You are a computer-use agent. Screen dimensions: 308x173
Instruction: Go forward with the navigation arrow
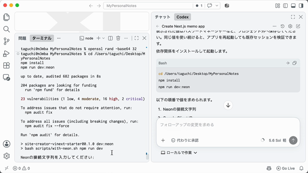[x=99, y=6]
